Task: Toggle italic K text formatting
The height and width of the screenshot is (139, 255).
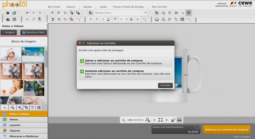Action: (x=97, y=19)
